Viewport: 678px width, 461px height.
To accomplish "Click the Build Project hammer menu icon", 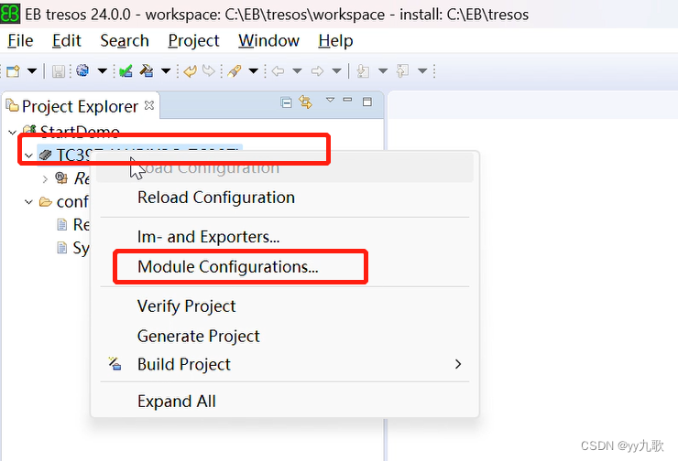I will 115,364.
